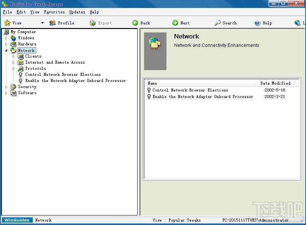Expand the Clients tree node
The height and width of the screenshot is (225, 306).
point(13,57)
